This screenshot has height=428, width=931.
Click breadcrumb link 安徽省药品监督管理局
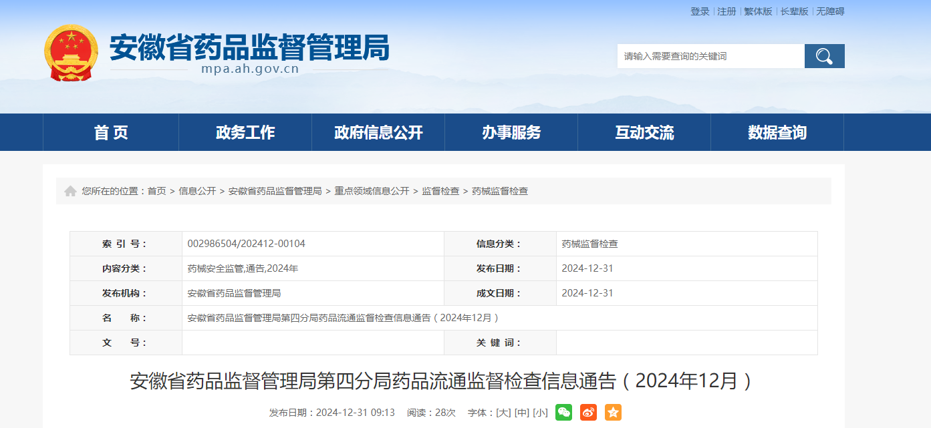click(x=275, y=191)
